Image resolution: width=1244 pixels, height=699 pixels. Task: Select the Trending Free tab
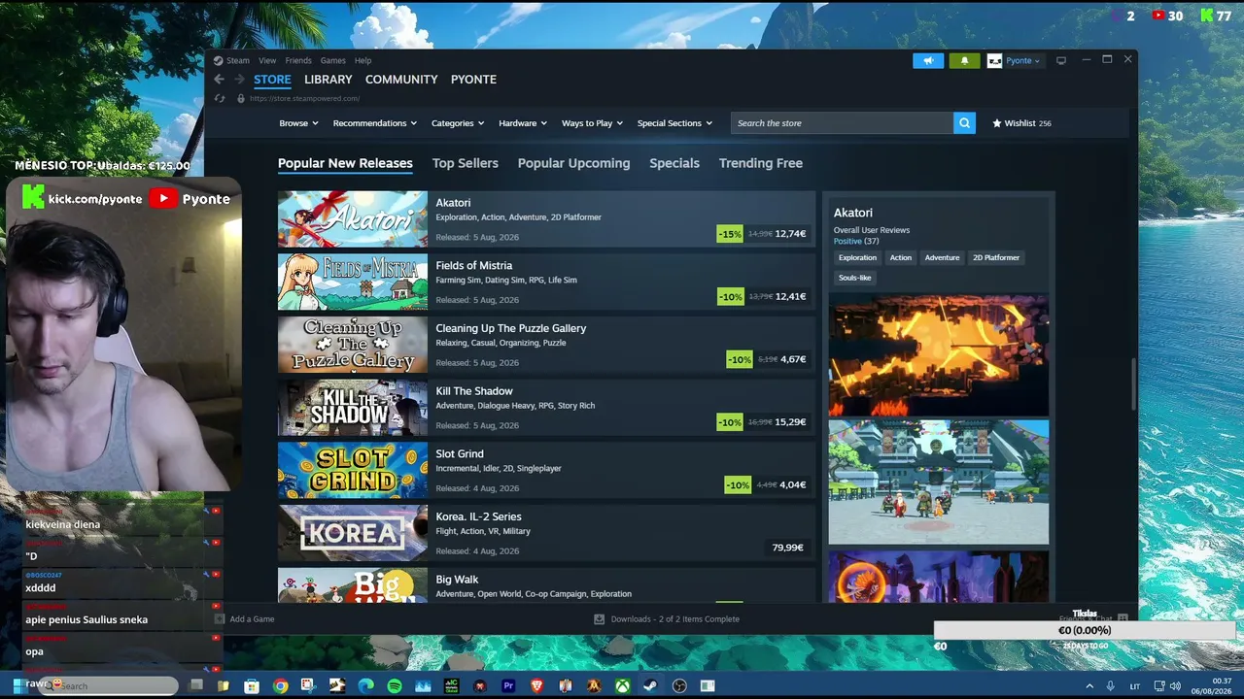(x=761, y=163)
